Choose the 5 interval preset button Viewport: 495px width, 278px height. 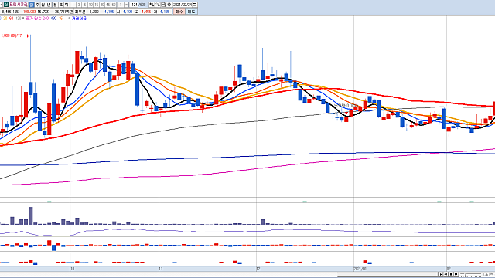click(84, 5)
